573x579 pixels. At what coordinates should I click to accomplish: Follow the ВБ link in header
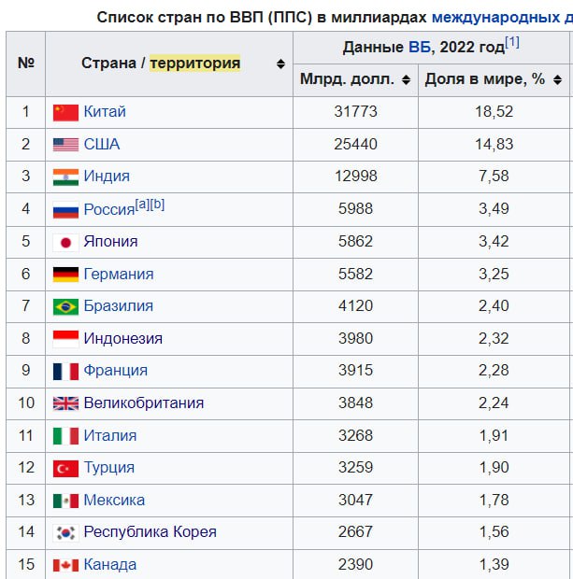pyautogui.click(x=419, y=48)
